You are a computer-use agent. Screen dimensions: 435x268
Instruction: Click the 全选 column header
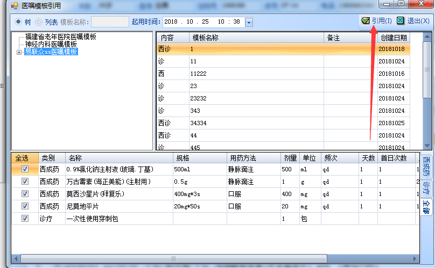pos(25,158)
